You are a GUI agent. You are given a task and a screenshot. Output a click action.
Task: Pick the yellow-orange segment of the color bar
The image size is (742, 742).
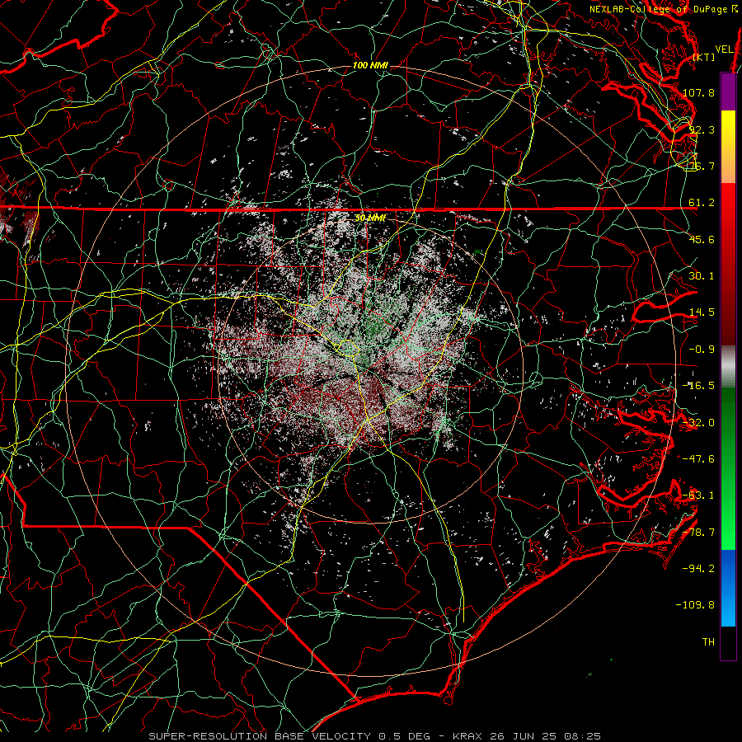pos(728,147)
